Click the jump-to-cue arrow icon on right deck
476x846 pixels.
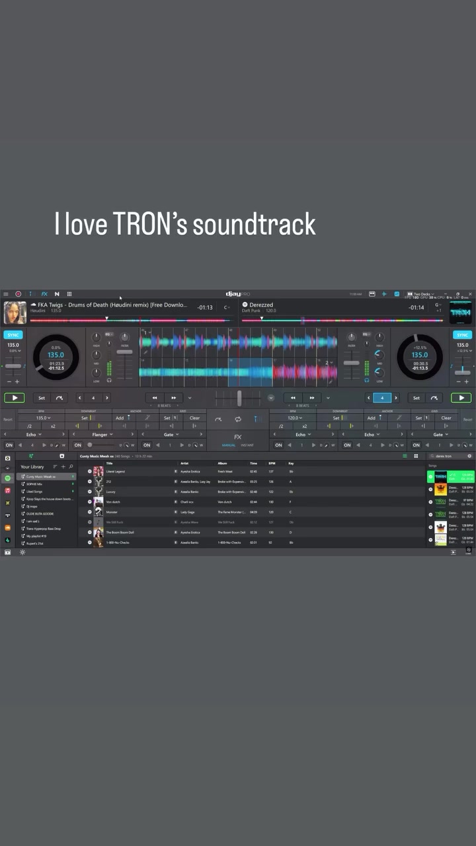[x=434, y=398]
